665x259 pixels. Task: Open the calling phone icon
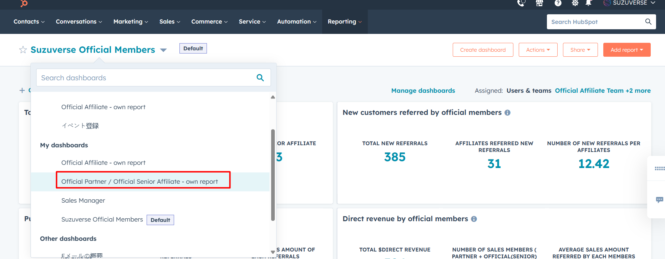click(x=521, y=3)
